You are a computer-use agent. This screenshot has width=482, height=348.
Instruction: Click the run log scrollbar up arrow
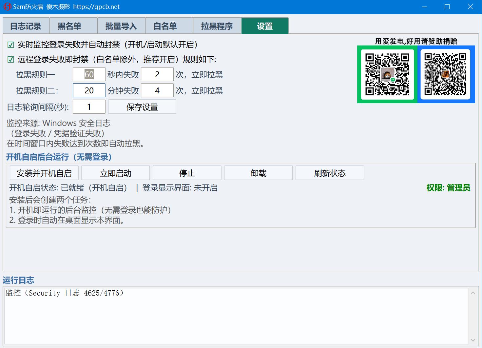point(473,293)
